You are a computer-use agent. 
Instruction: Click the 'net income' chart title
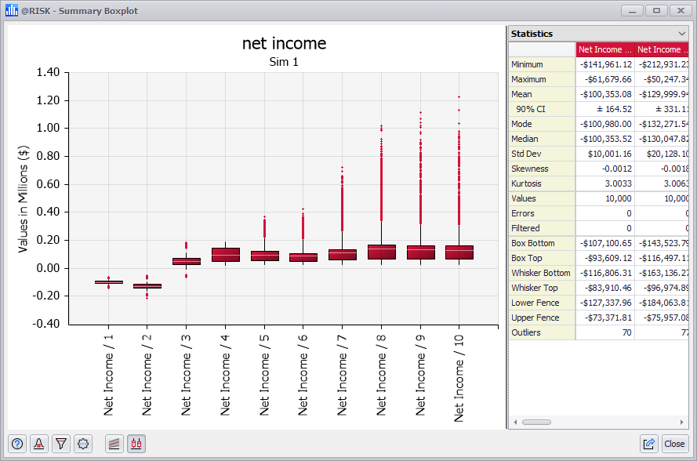(x=284, y=43)
